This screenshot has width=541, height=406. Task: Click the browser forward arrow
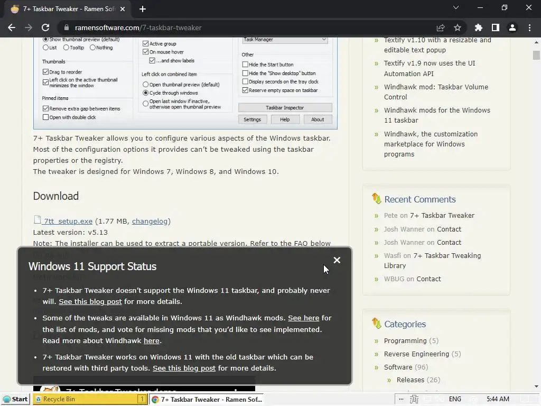point(29,27)
